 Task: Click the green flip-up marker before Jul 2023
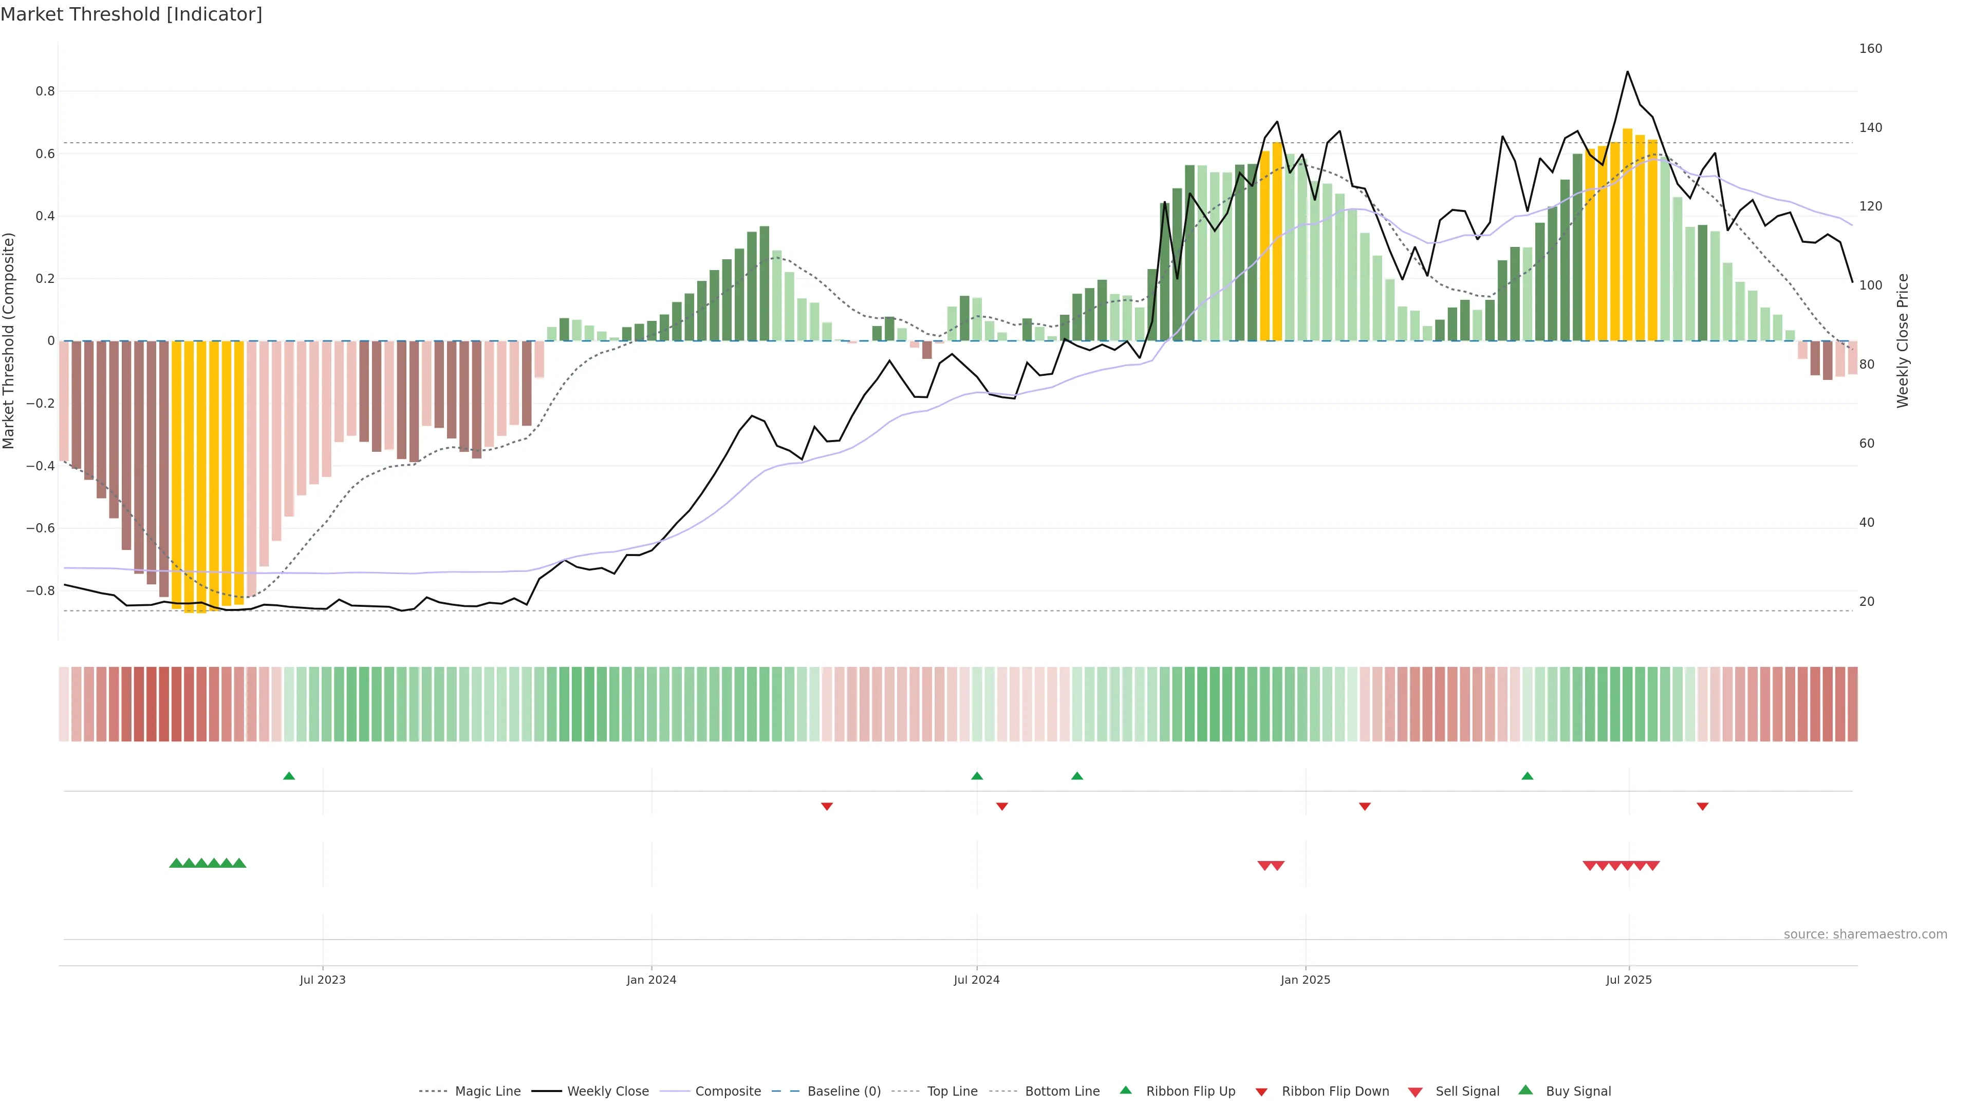tap(289, 776)
